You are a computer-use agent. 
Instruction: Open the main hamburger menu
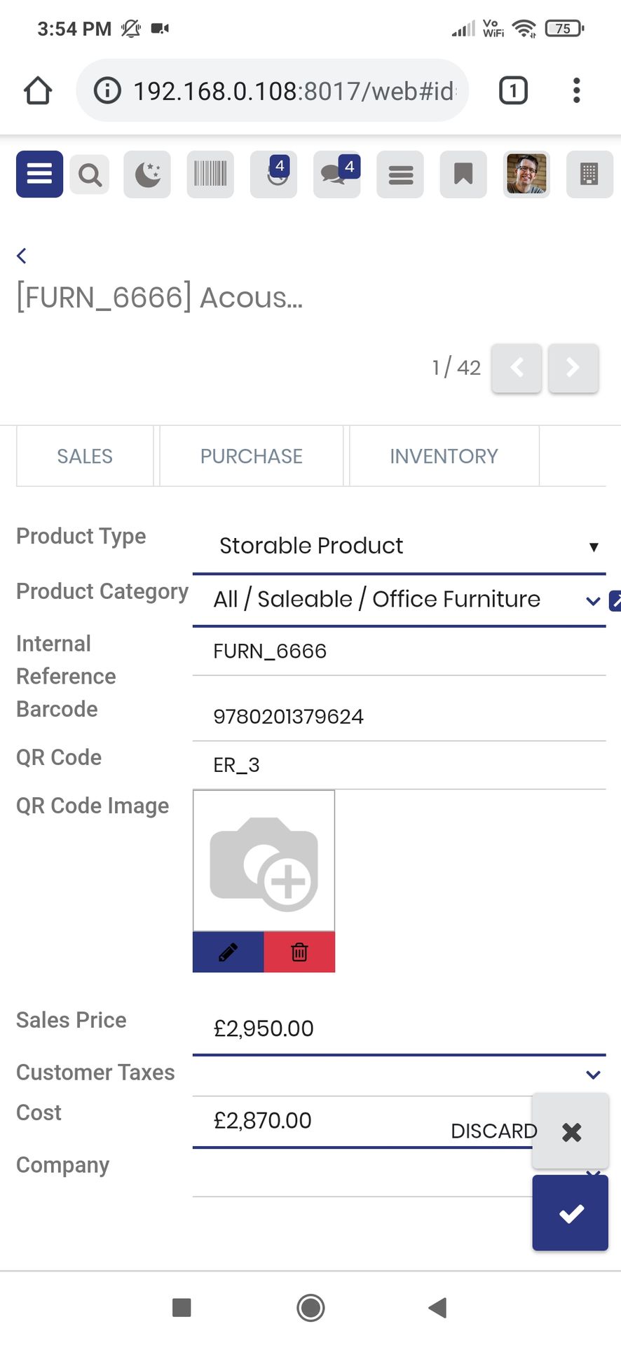(39, 174)
